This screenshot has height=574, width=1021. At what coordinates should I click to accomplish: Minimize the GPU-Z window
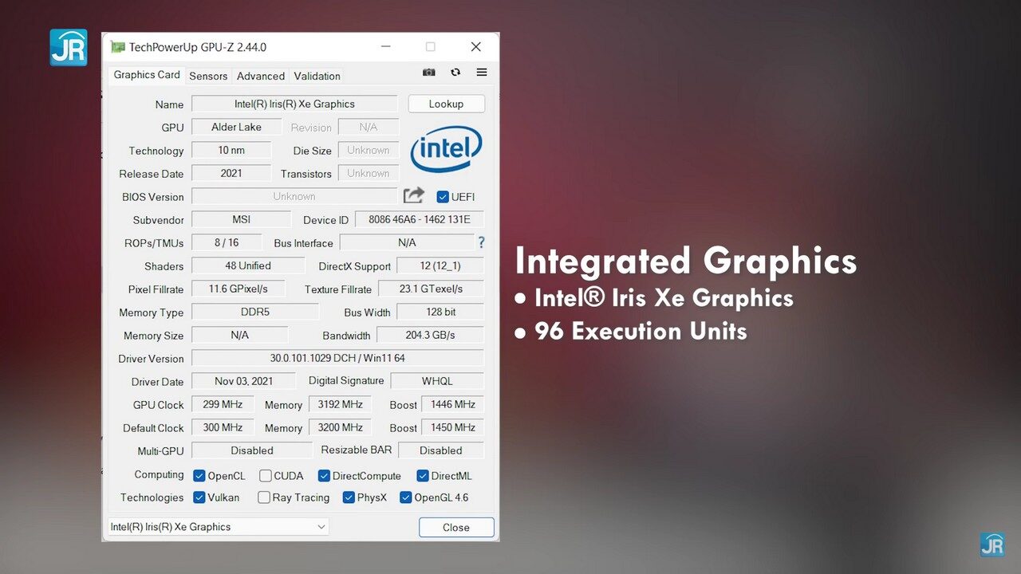click(385, 47)
